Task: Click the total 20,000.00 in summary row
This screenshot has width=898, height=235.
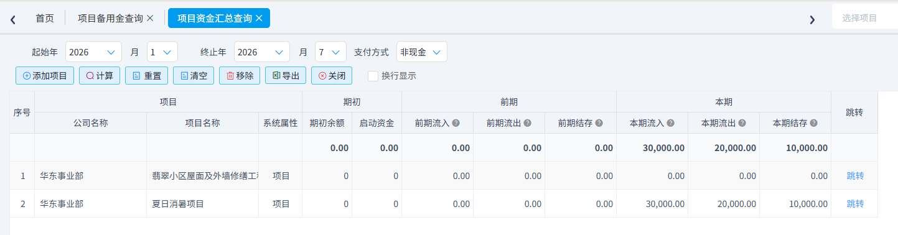Action: [736, 148]
